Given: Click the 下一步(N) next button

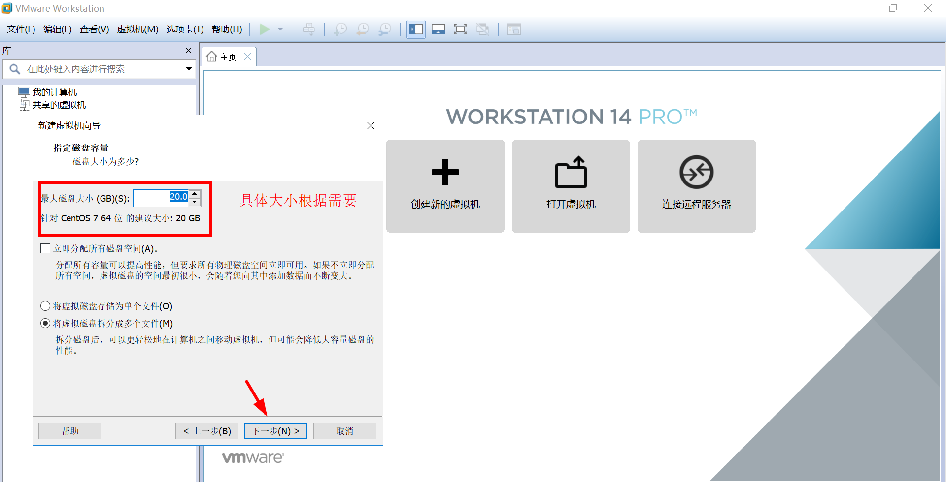Looking at the screenshot, I should [x=276, y=431].
